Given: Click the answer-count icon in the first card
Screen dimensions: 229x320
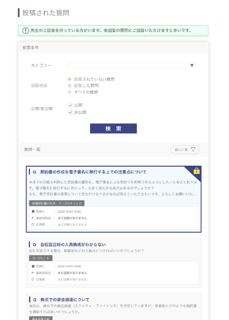Looking at the screenshot, I should [x=33, y=225].
